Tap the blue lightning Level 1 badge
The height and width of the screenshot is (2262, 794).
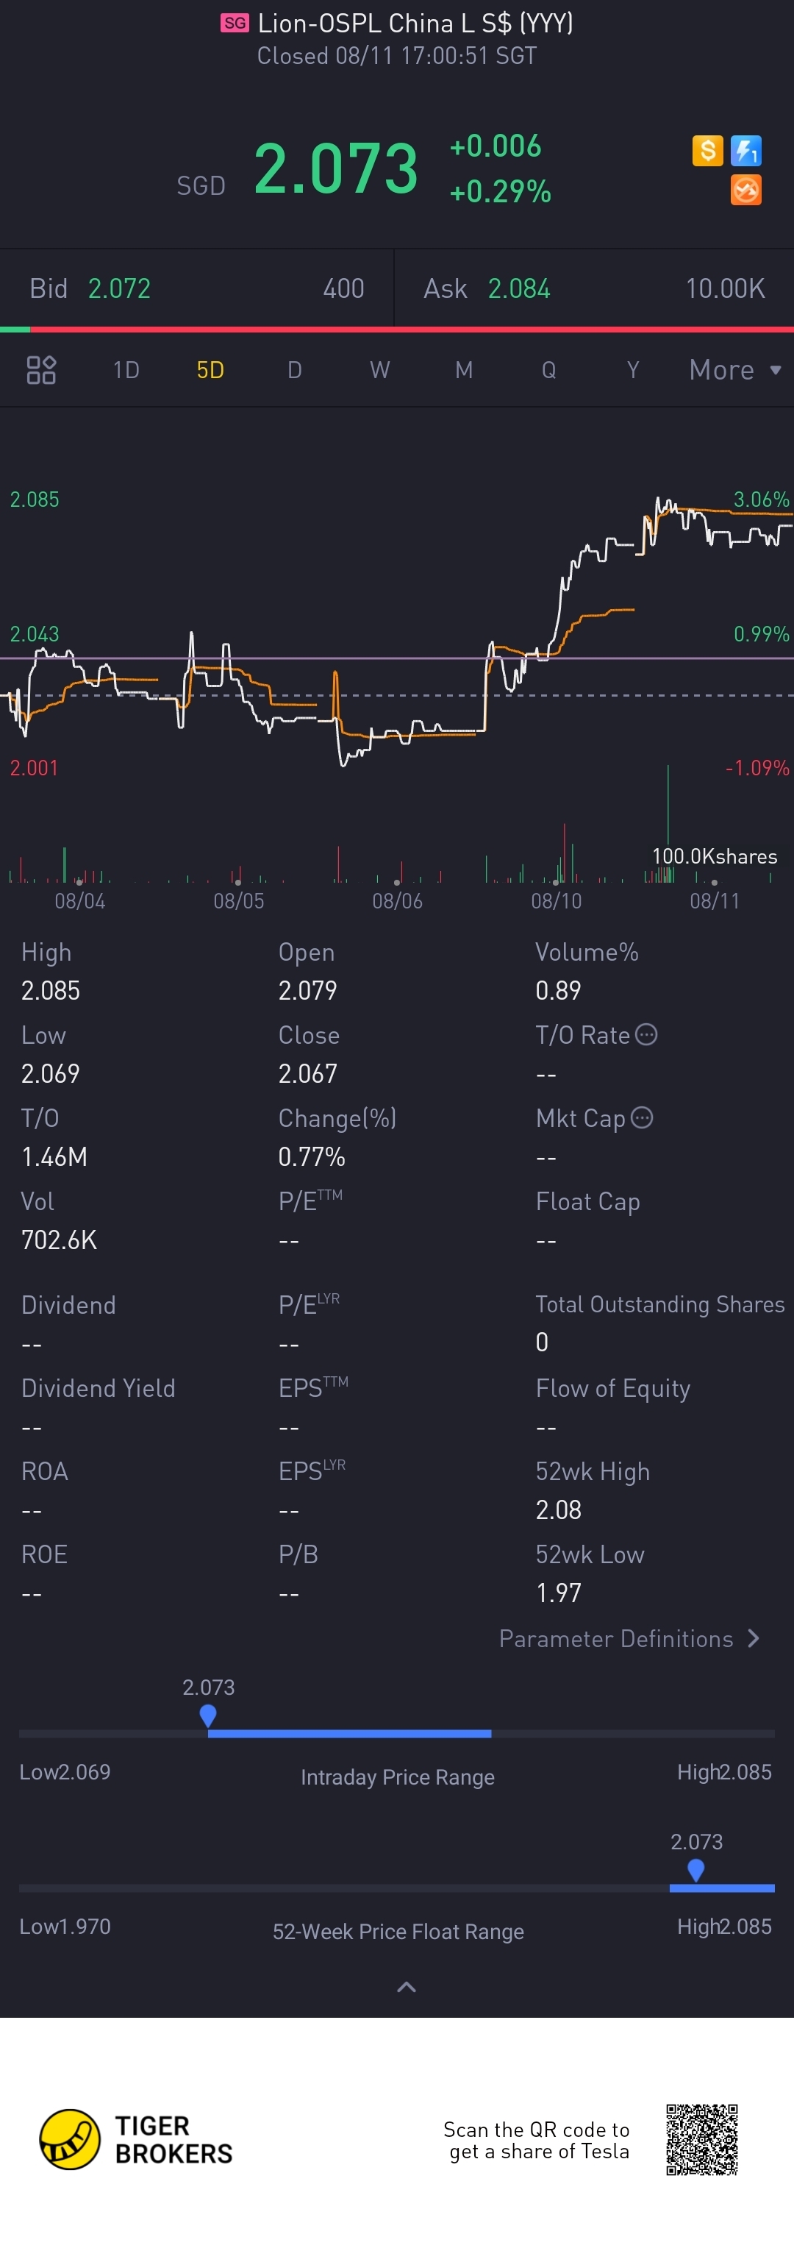pyautogui.click(x=745, y=150)
